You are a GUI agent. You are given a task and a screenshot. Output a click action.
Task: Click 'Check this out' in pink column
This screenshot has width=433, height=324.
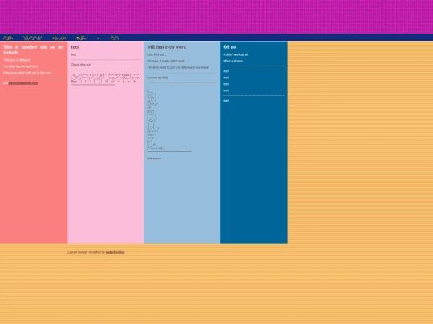click(81, 65)
